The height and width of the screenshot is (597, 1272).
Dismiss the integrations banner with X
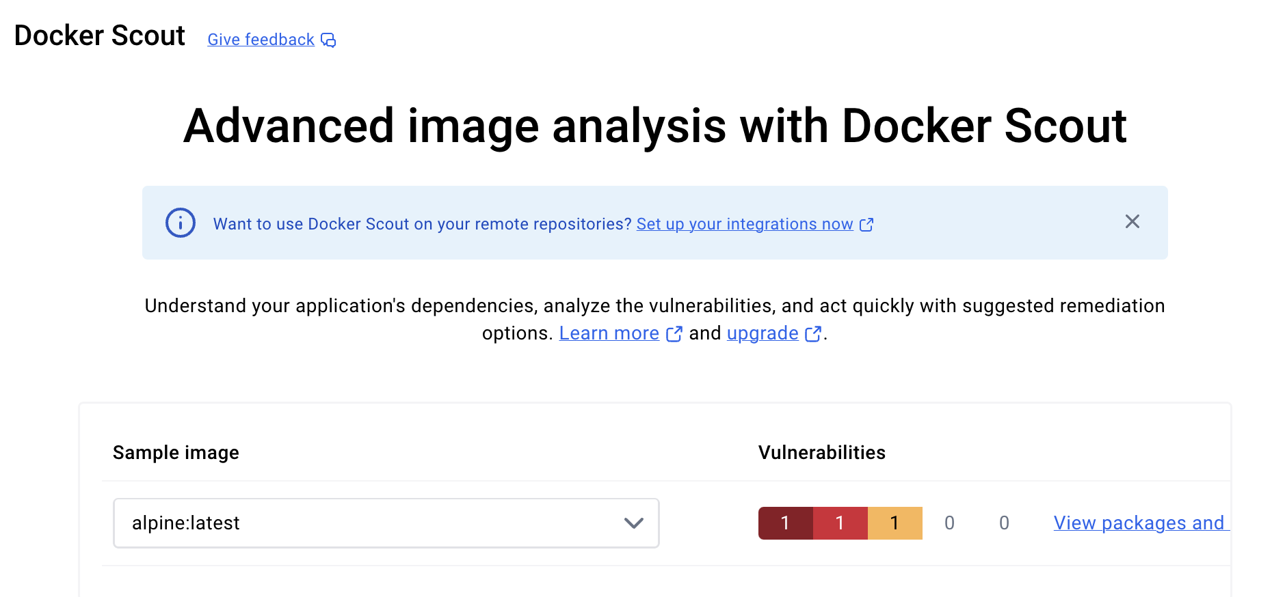click(1132, 221)
